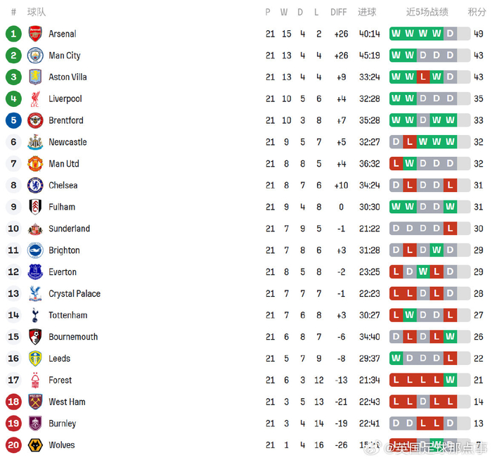Select the West Ham crest
Screen dimensions: 492x460
point(35,402)
